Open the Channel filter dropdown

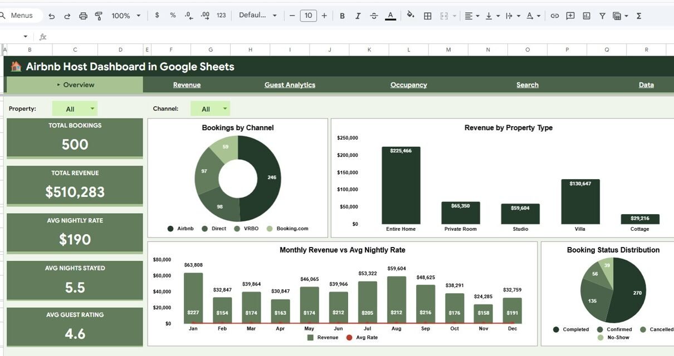210,109
